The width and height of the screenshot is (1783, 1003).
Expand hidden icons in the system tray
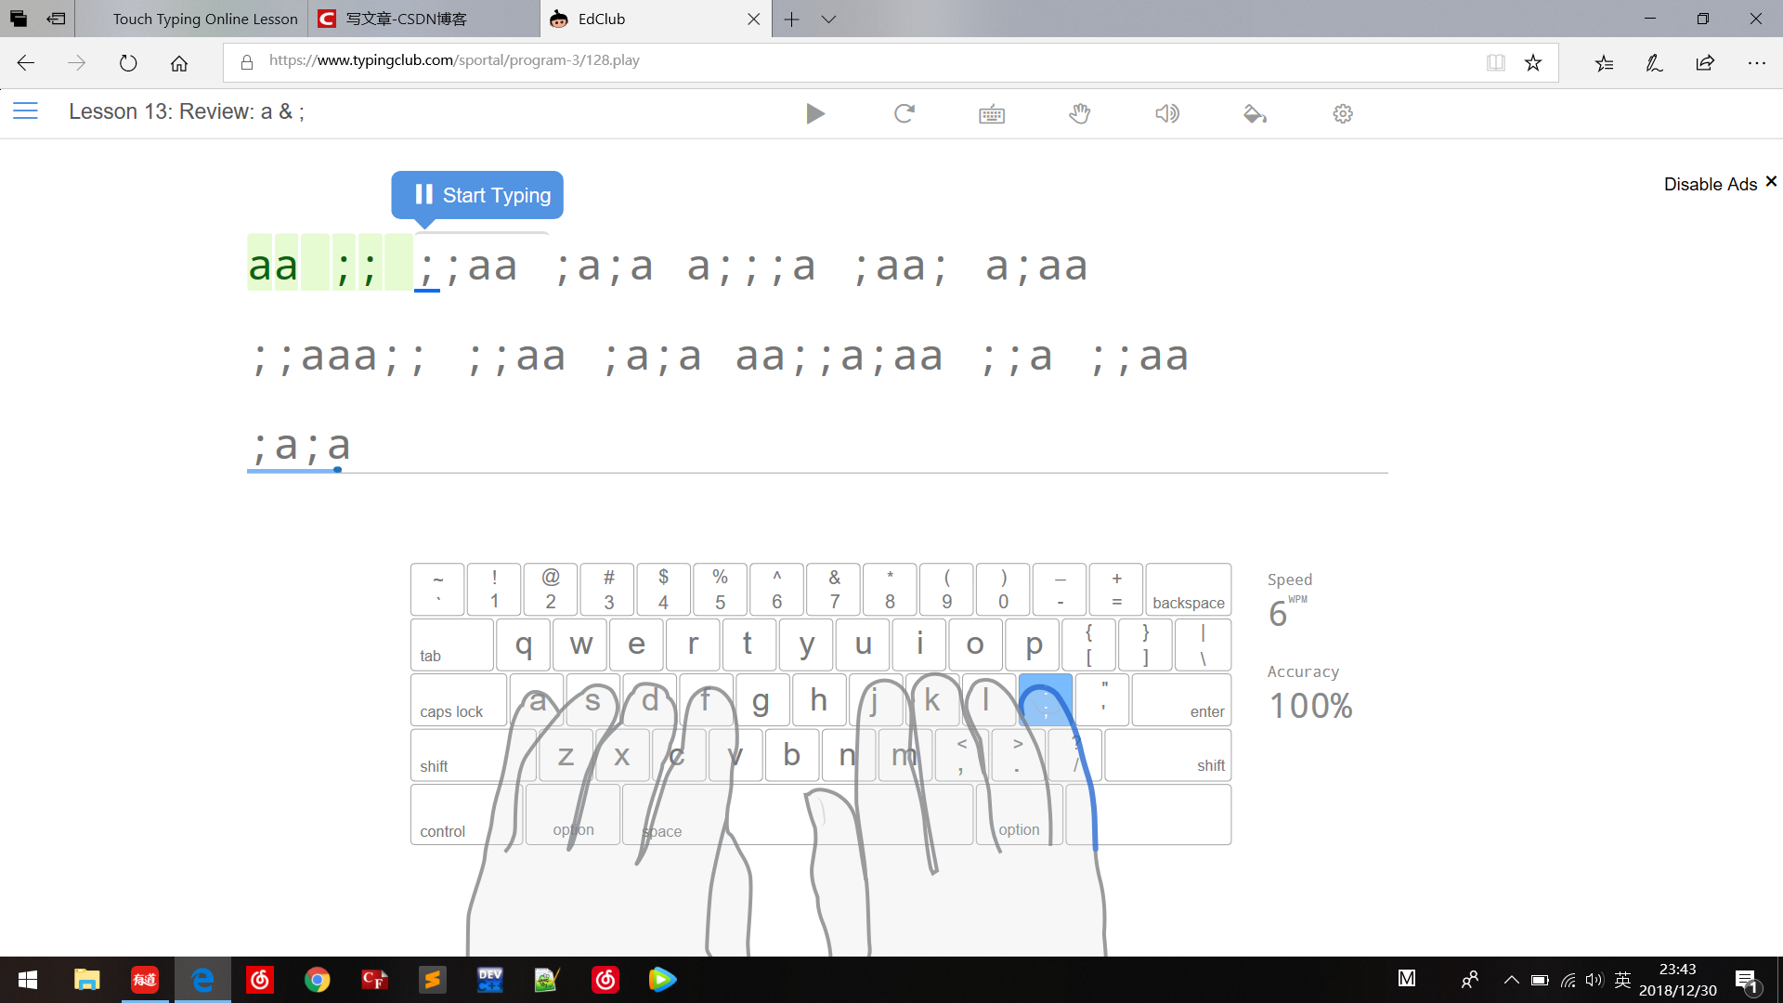click(1511, 979)
